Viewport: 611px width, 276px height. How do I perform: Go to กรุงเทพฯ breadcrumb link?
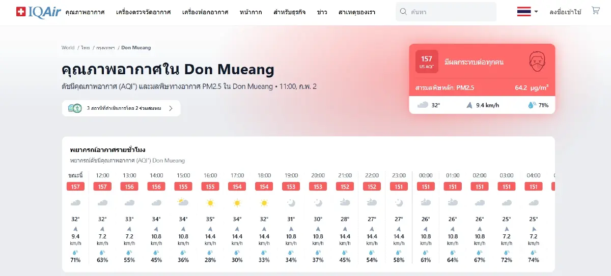(x=105, y=48)
